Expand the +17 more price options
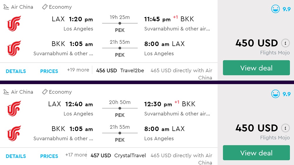The width and height of the screenshot is (294, 165). coord(76,155)
